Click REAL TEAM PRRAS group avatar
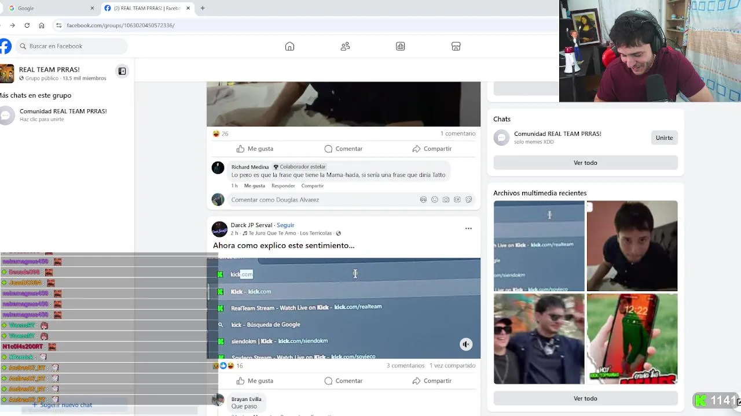Image resolution: width=741 pixels, height=416 pixels. click(7, 73)
